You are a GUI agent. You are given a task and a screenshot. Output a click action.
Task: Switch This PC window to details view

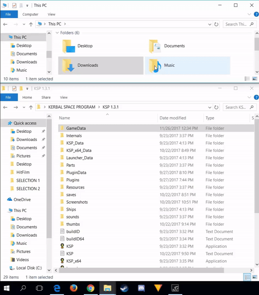coord(247,79)
